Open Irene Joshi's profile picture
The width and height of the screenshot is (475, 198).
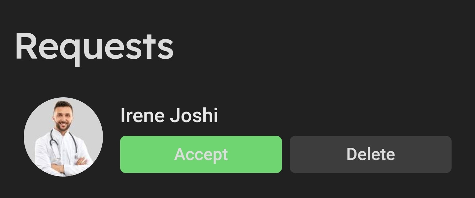tap(63, 137)
